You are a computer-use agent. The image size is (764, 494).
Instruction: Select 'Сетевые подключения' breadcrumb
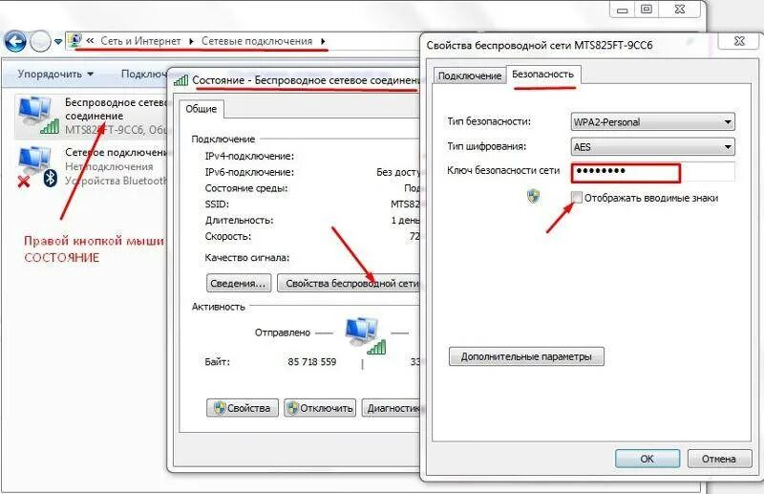tap(257, 41)
